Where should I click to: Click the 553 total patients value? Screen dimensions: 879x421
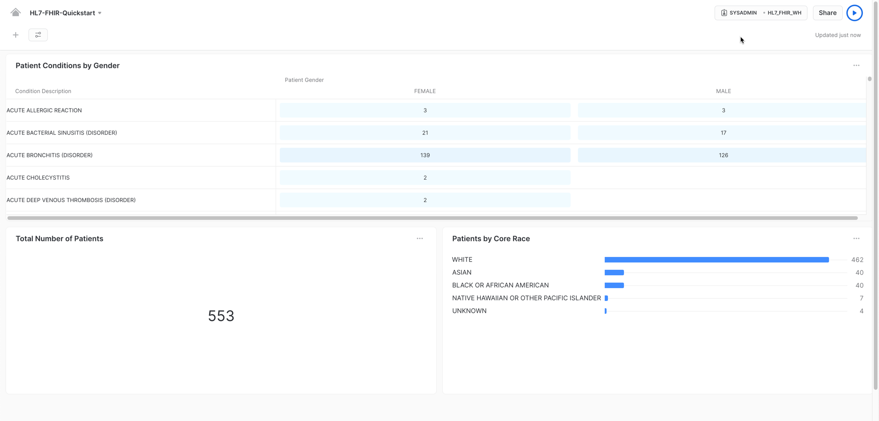coord(221,316)
